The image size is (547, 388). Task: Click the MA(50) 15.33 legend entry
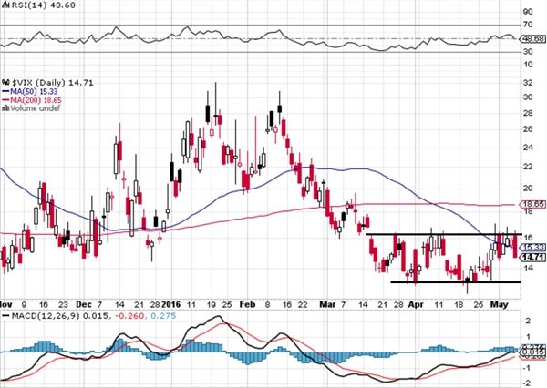35,91
